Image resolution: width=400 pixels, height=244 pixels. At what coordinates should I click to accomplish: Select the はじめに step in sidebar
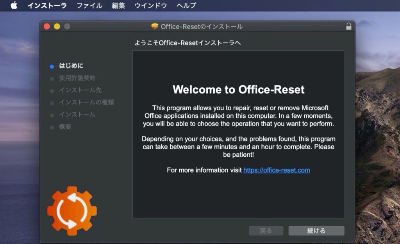click(71, 66)
